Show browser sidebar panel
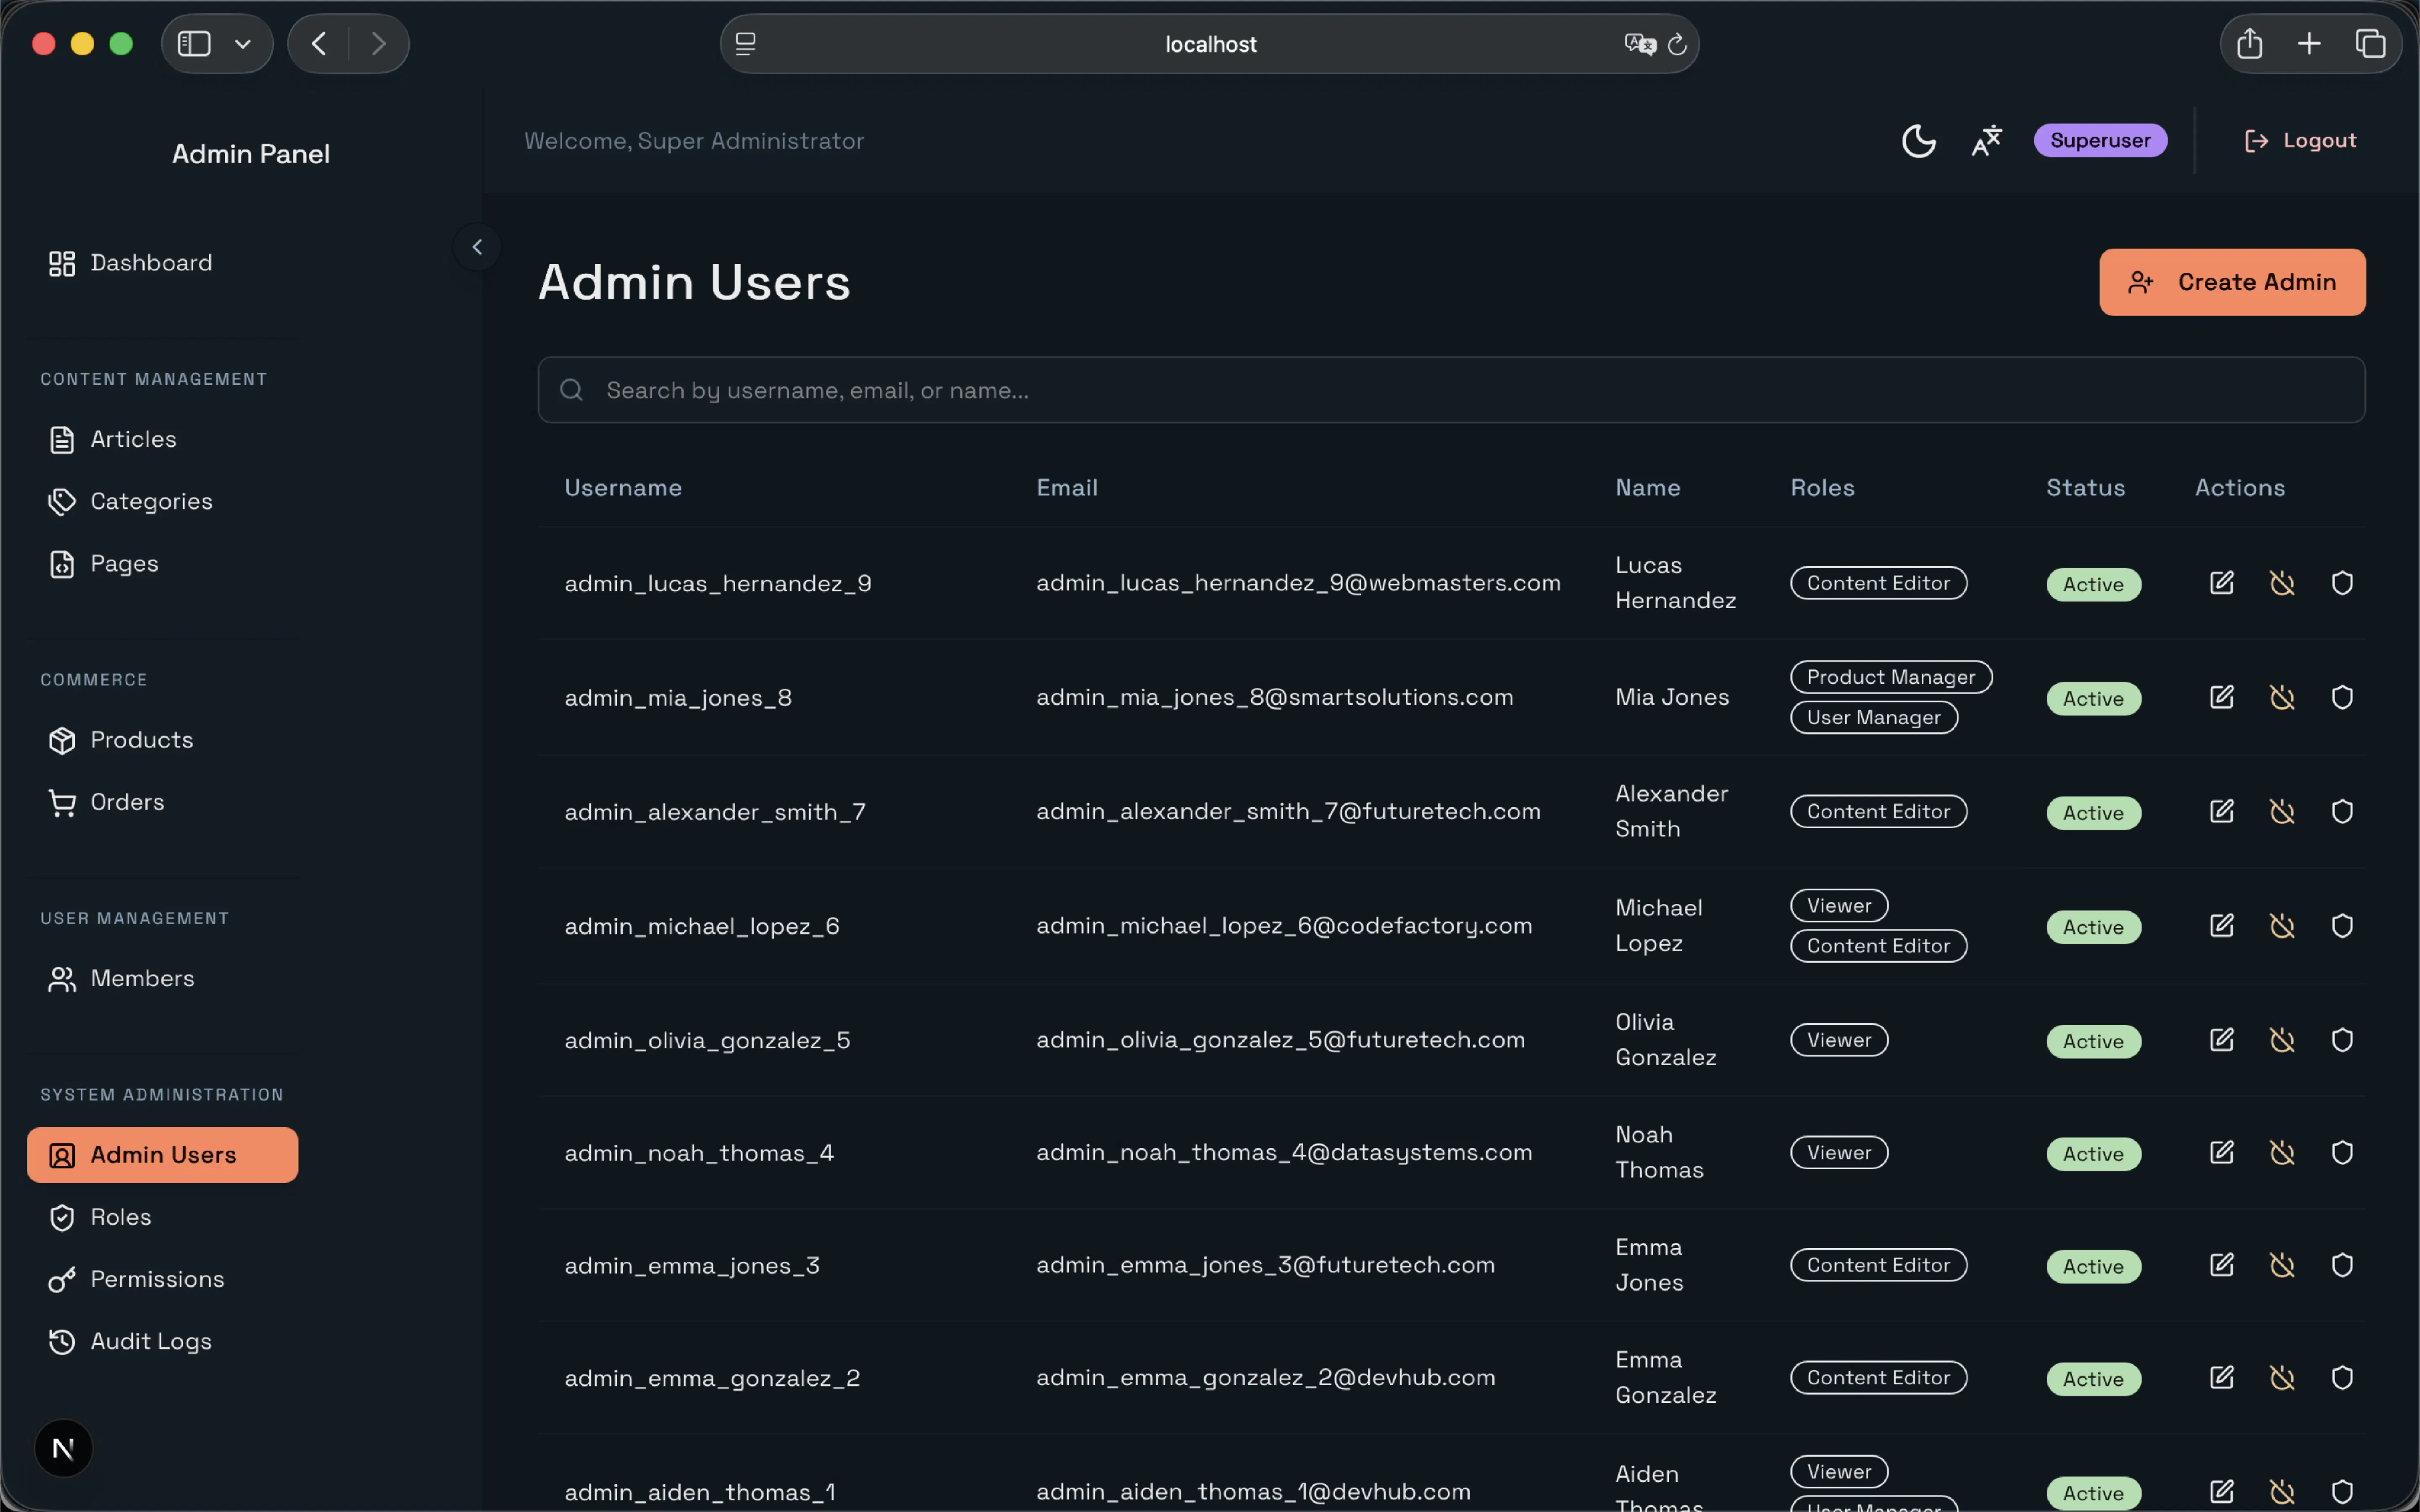Image resolution: width=2420 pixels, height=1512 pixels. [x=194, y=44]
